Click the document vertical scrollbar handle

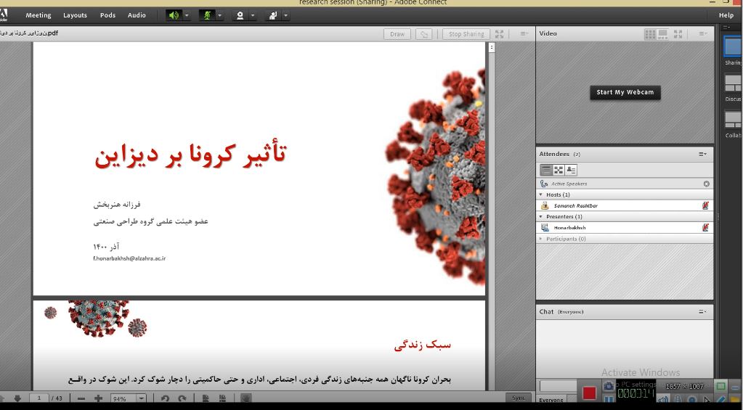pos(492,47)
